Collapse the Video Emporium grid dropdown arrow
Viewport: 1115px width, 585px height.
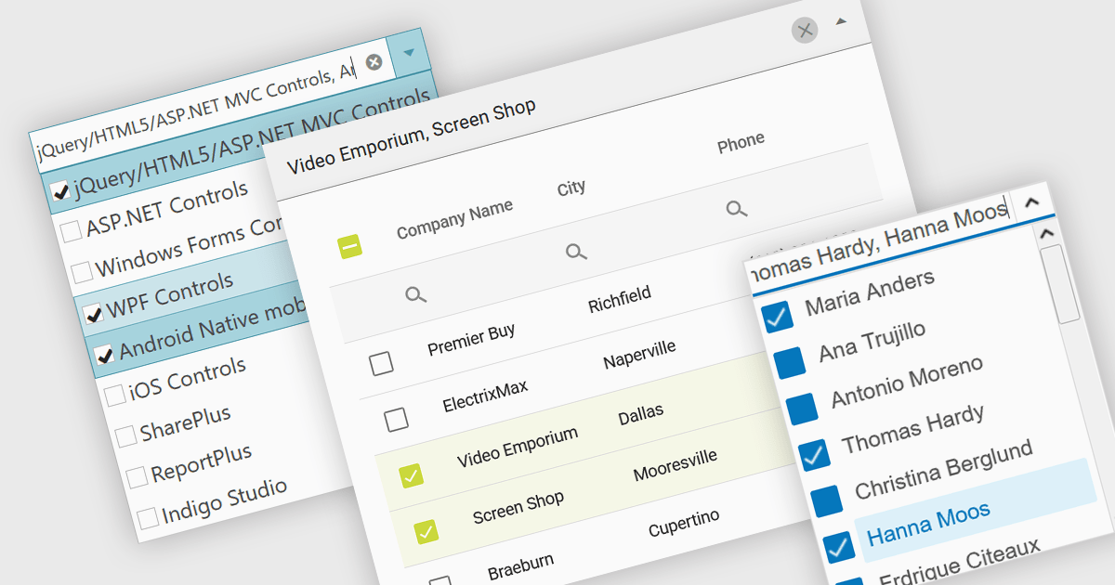click(x=841, y=20)
